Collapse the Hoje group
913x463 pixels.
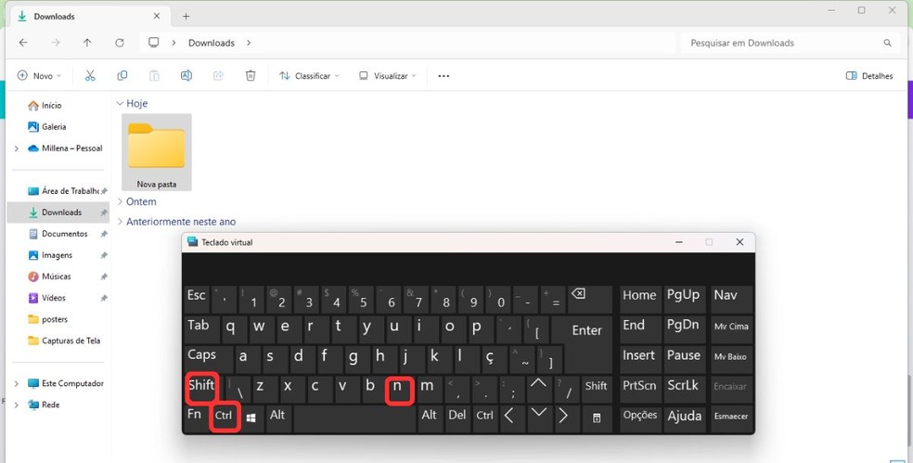120,104
